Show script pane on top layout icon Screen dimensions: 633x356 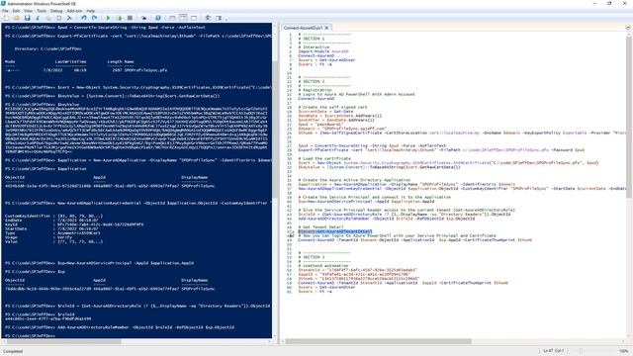coord(172,18)
